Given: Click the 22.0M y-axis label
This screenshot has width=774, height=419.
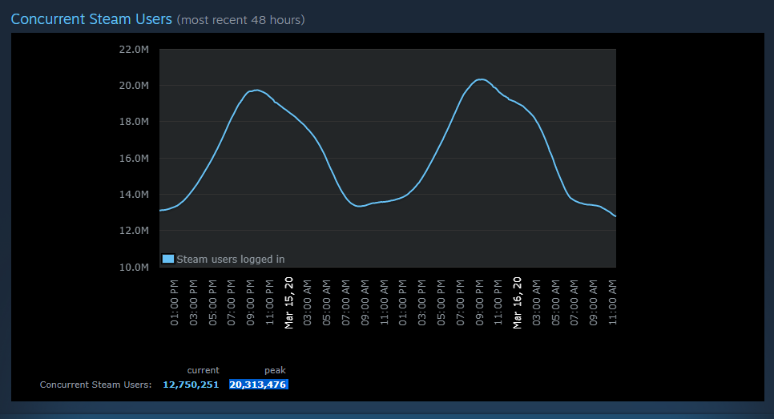Looking at the screenshot, I should tap(134, 50).
